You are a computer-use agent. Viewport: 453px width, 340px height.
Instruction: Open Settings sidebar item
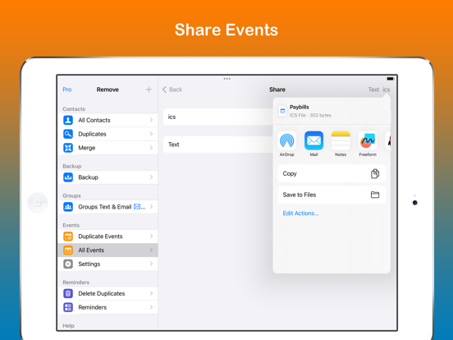[x=108, y=264]
